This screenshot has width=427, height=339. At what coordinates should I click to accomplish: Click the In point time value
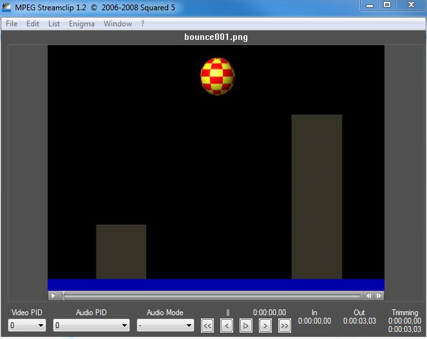click(x=314, y=321)
